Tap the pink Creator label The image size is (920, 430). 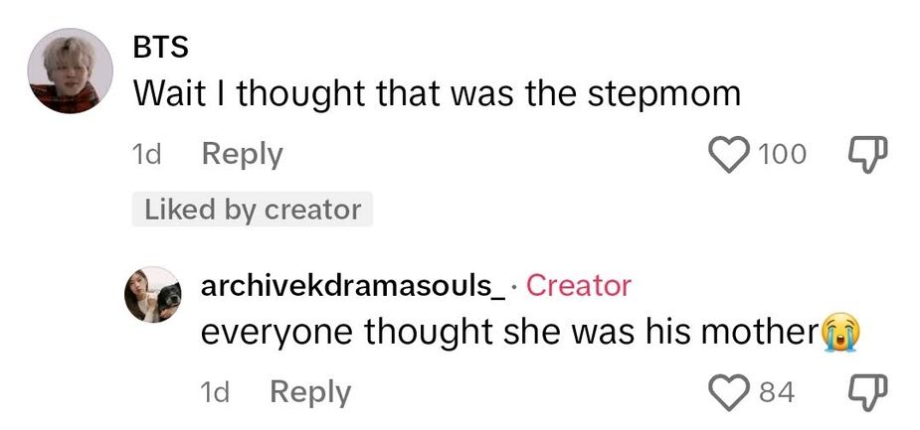578,286
